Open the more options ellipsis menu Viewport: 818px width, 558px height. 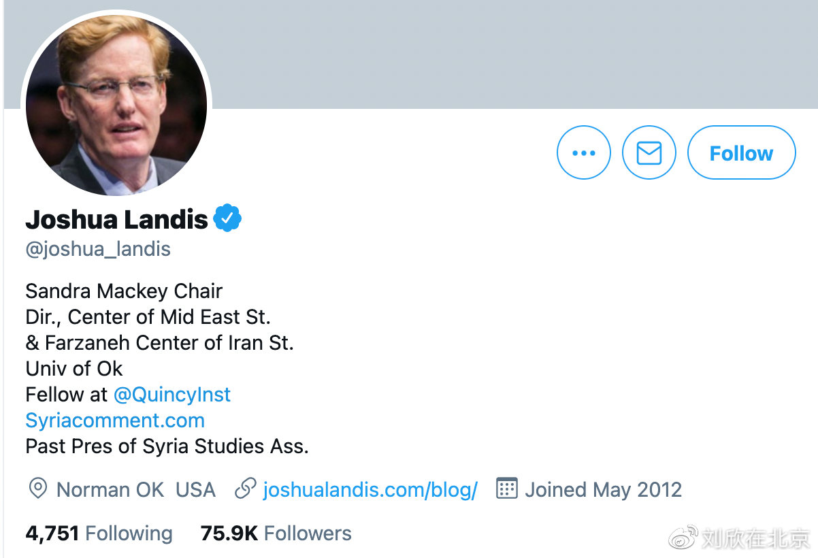pyautogui.click(x=583, y=153)
